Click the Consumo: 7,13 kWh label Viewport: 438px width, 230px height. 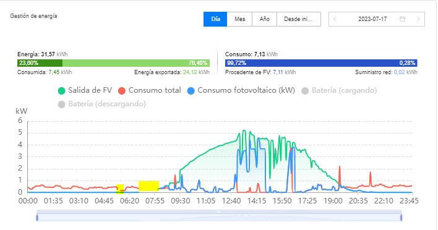(x=251, y=54)
